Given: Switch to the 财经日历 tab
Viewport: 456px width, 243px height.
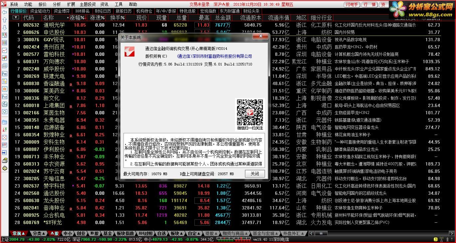Looking at the screenshot, I should click(103, 11).
